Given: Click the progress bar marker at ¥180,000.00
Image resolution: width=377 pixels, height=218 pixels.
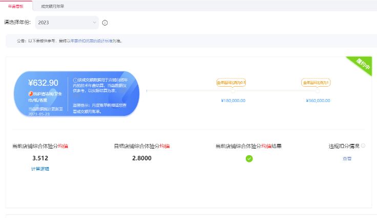Looking at the screenshot, I should [233, 91].
